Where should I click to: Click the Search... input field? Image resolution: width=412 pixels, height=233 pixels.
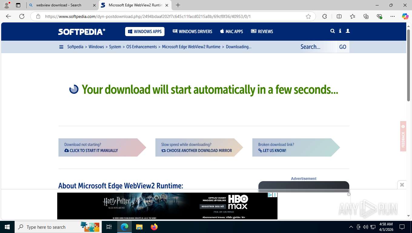tap(317, 47)
